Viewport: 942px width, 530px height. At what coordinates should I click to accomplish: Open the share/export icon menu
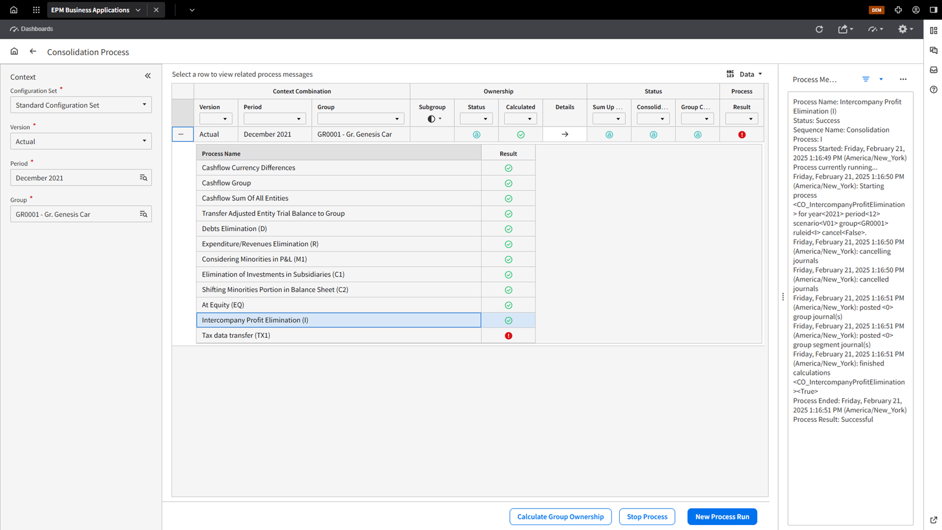click(x=844, y=29)
